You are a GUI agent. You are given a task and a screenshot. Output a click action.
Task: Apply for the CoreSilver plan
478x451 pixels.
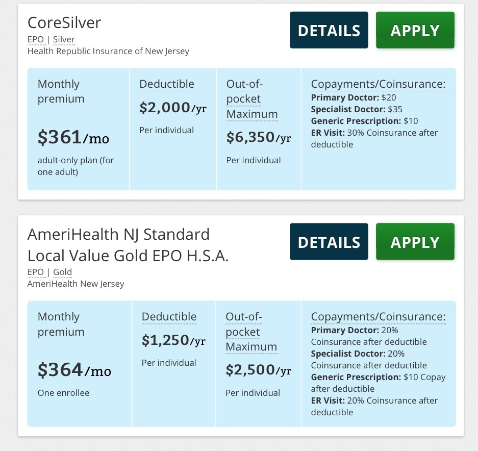tap(415, 31)
